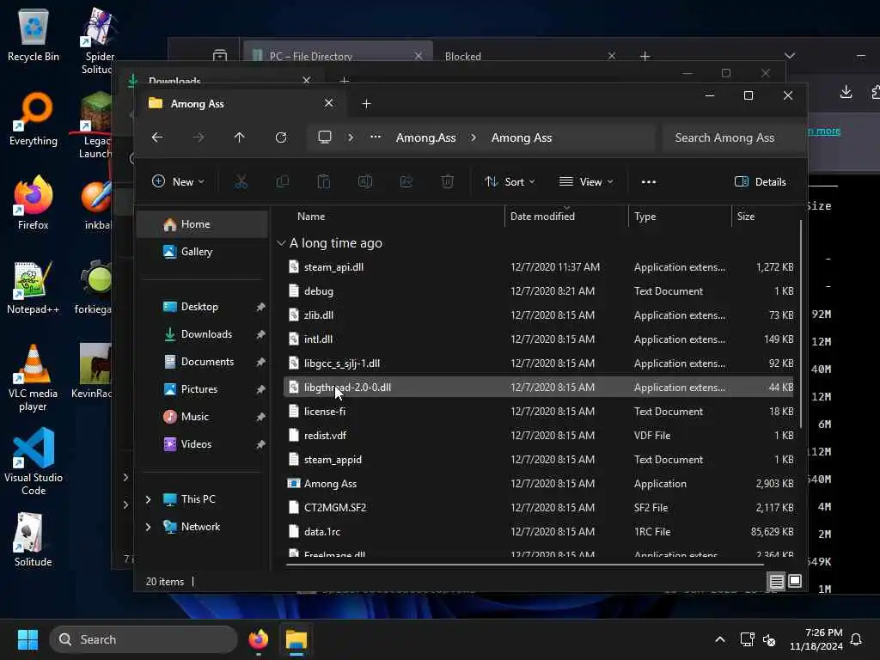Viewport: 880px width, 660px height.
Task: Click the taskbar Search box
Action: point(144,639)
